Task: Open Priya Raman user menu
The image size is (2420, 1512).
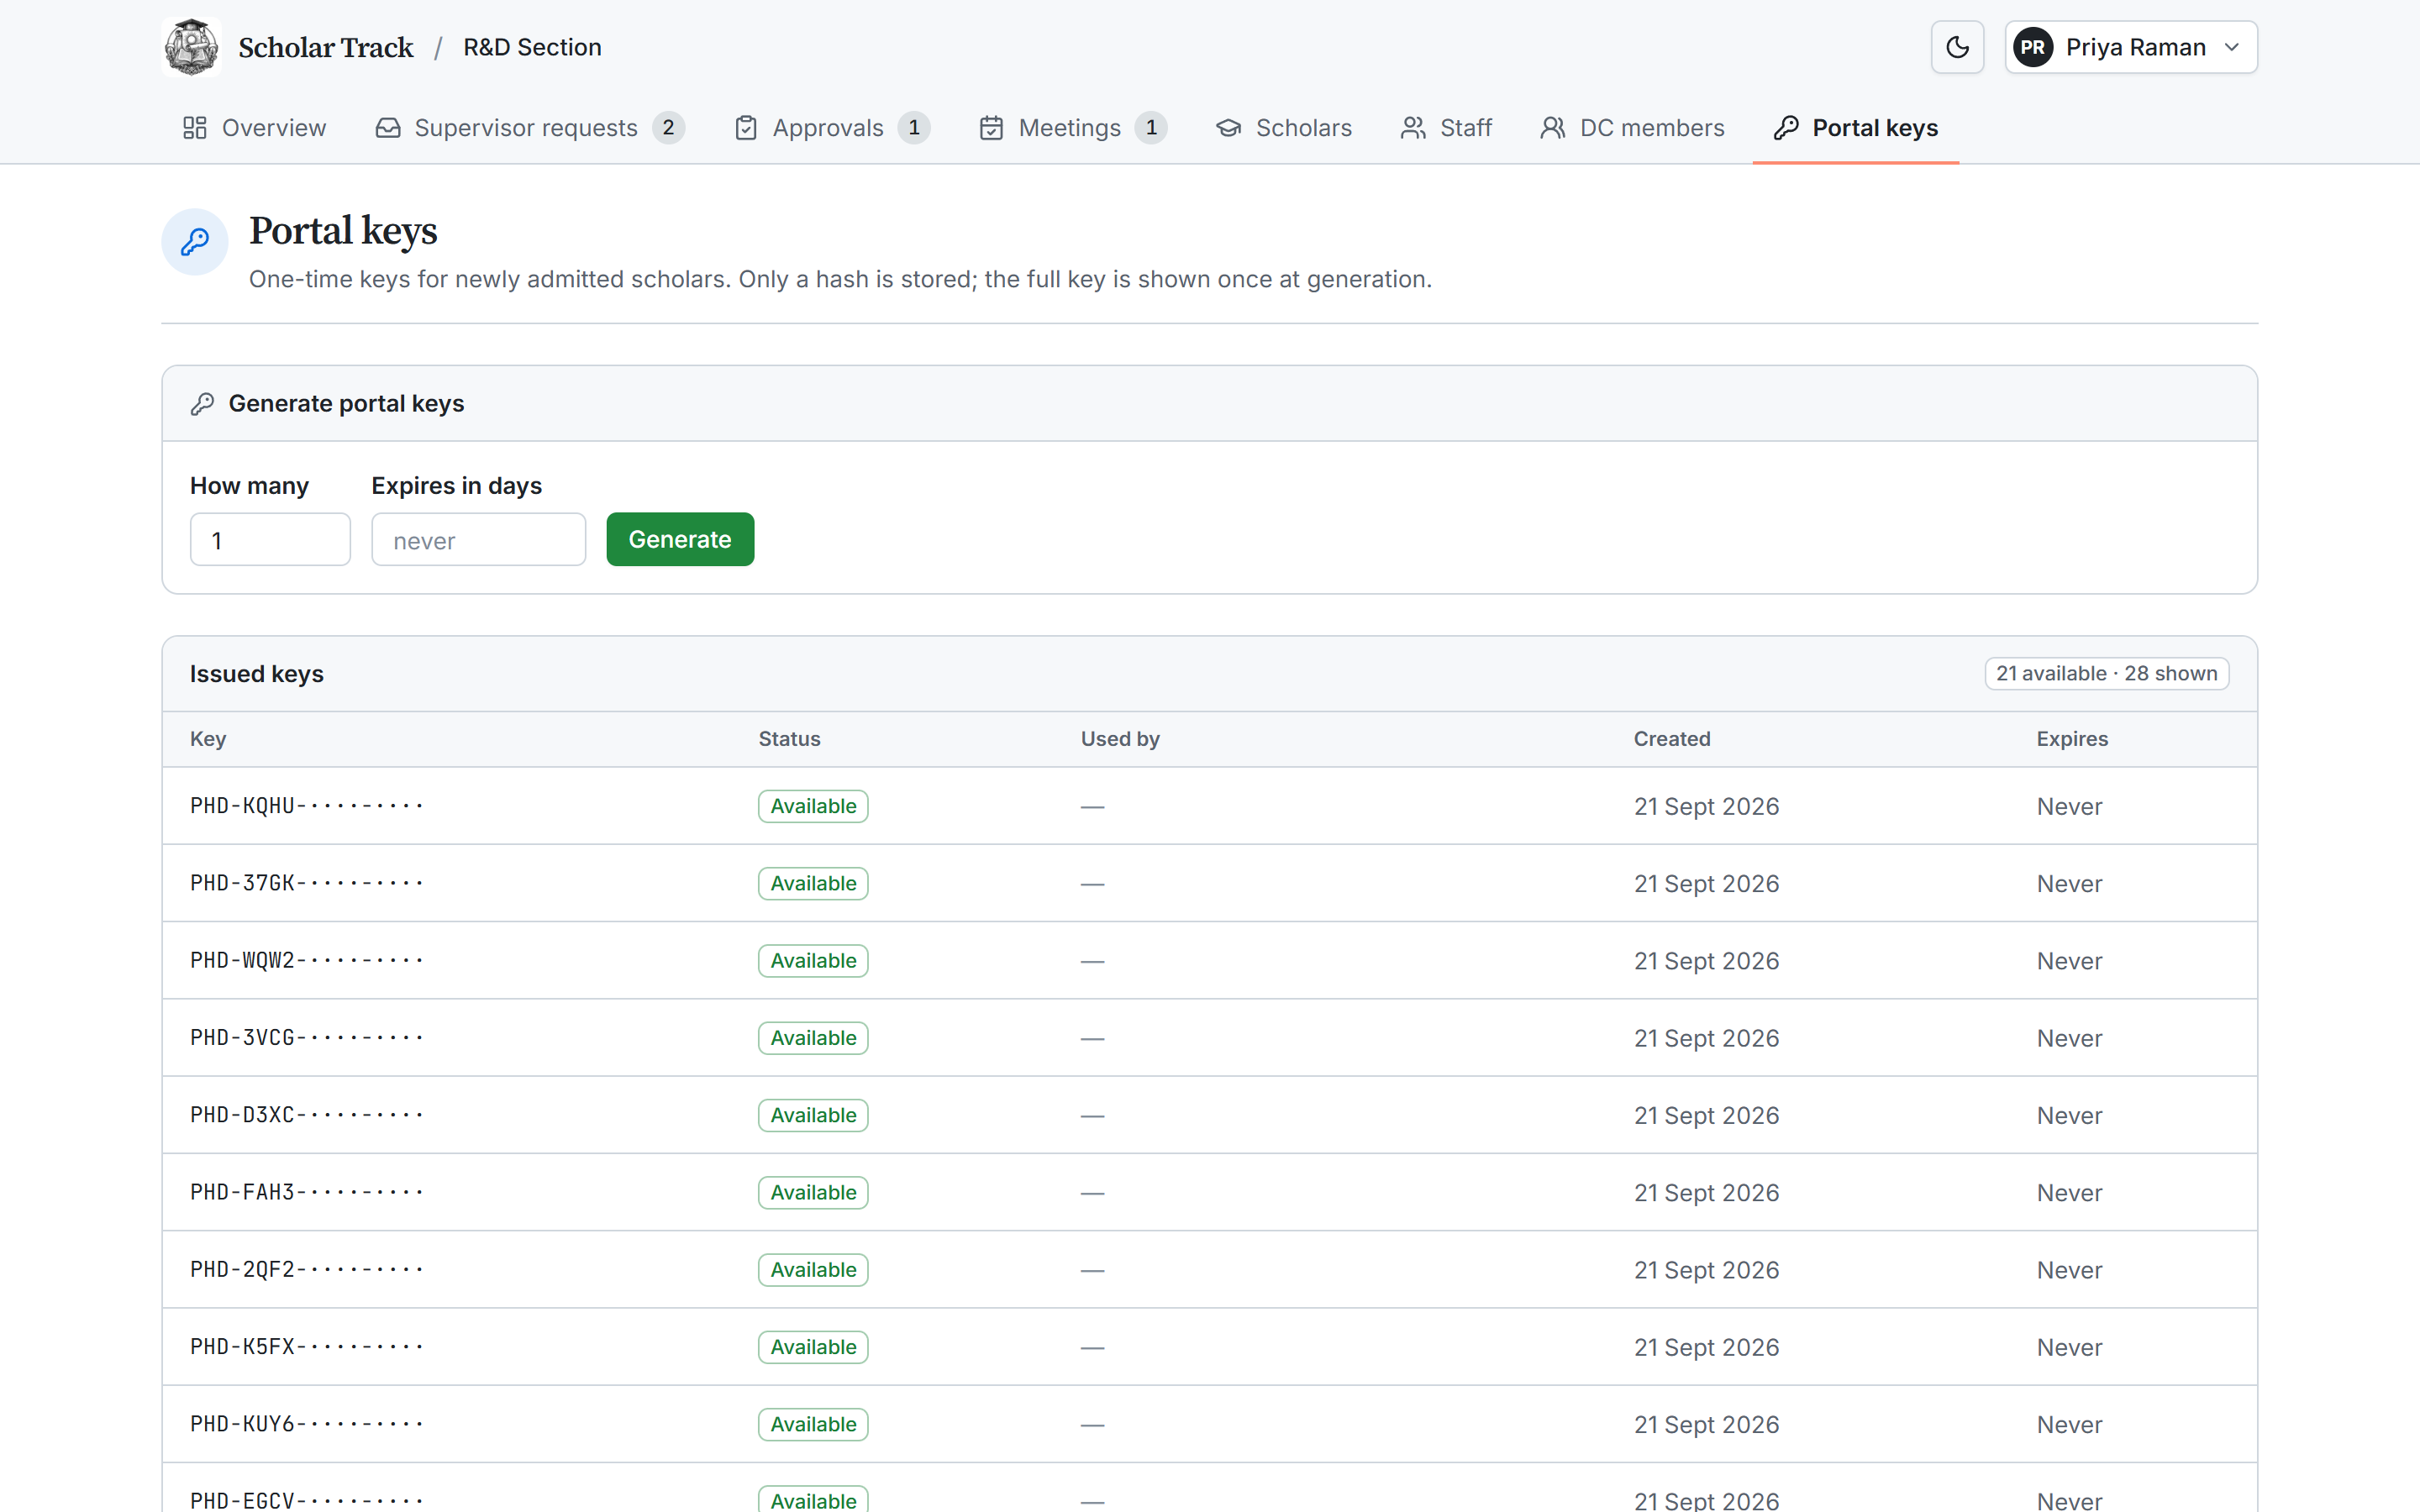Action: 2131,47
